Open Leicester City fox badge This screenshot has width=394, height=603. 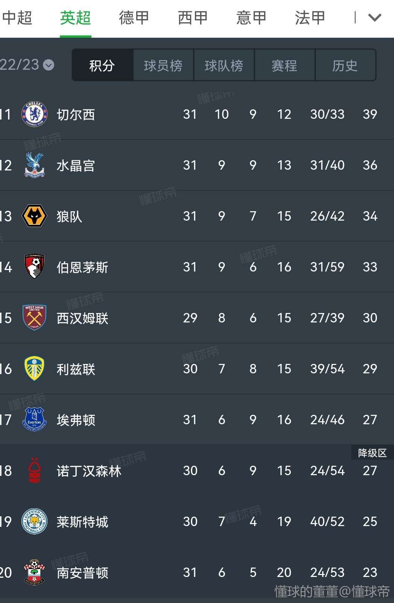pyautogui.click(x=34, y=521)
